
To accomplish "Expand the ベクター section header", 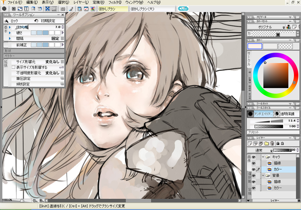I will click(x=34, y=56).
